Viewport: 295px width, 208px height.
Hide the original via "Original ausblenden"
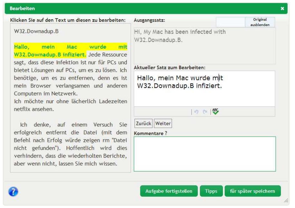(x=260, y=21)
